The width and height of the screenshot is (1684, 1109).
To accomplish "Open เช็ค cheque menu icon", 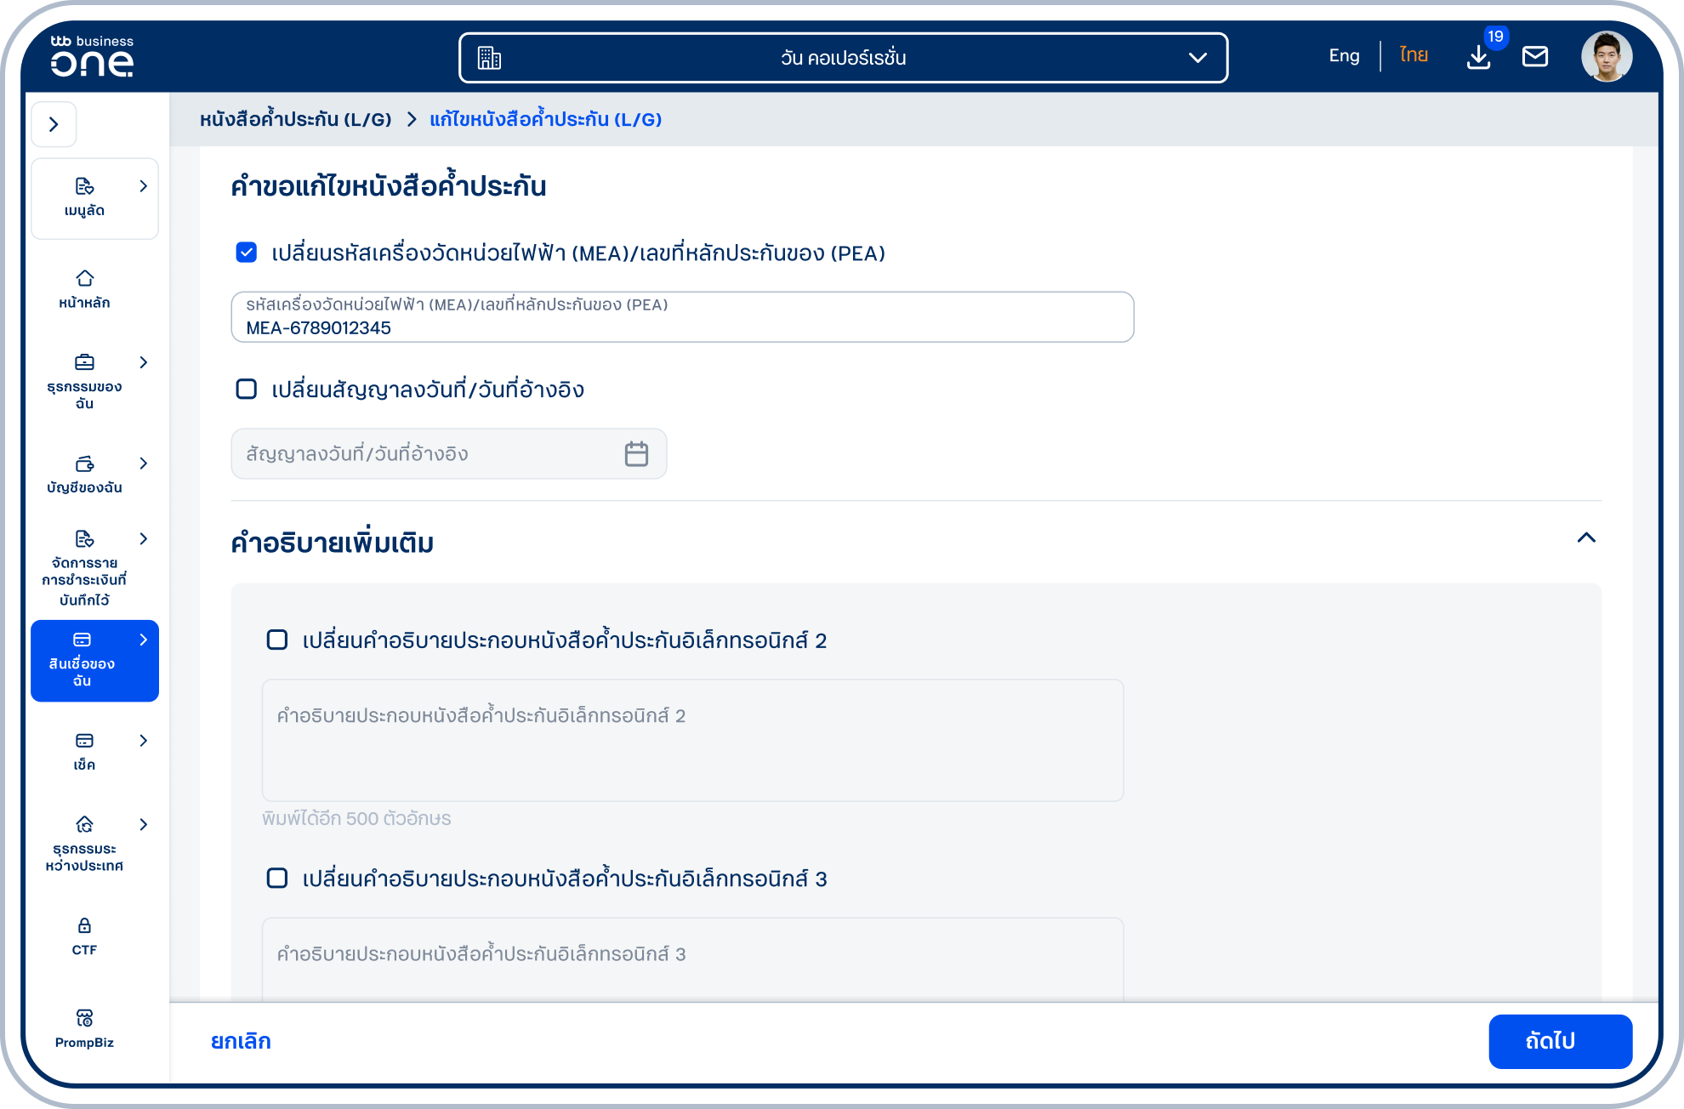I will (x=84, y=741).
